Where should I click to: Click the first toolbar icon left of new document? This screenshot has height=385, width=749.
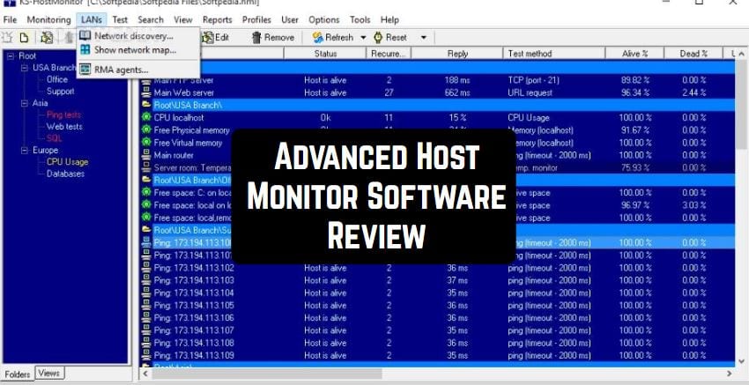(x=7, y=38)
